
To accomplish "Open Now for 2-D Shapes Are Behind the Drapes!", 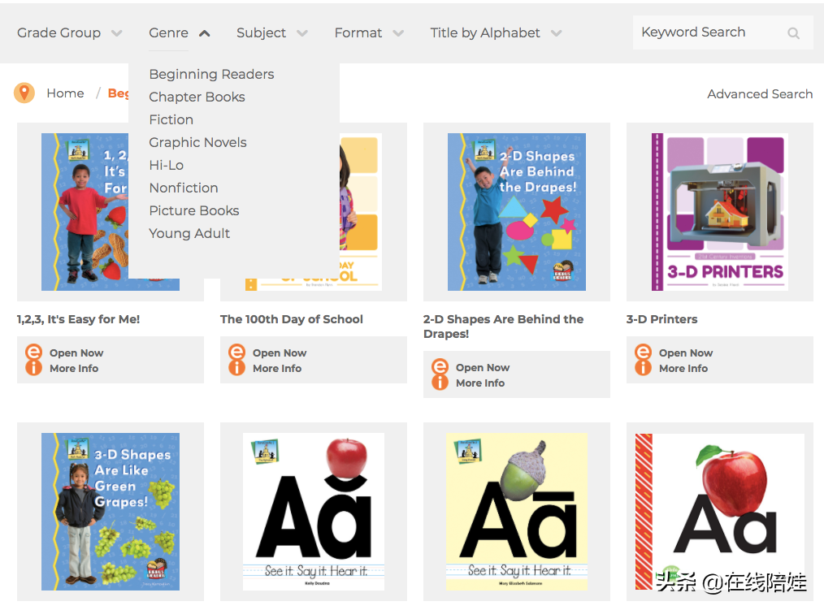I will coord(483,368).
